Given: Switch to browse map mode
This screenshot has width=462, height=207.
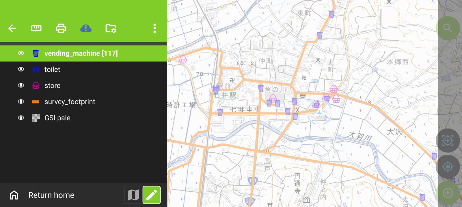Looking at the screenshot, I should [133, 195].
